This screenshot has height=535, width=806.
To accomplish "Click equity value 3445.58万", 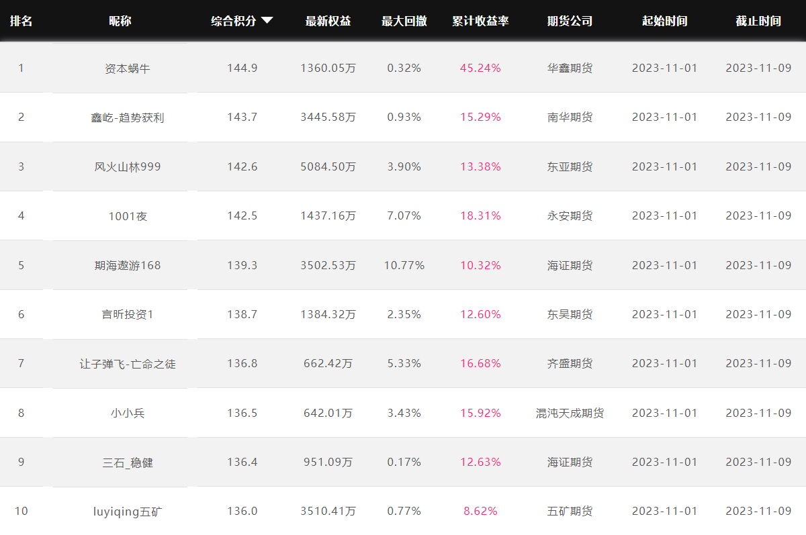I will point(328,117).
